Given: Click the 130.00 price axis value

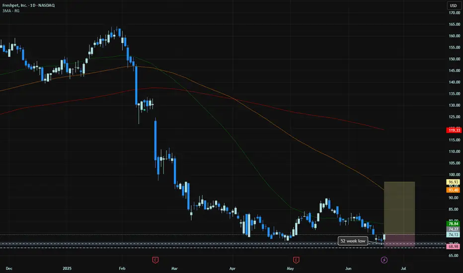Looking at the screenshot, I should coord(454,105).
